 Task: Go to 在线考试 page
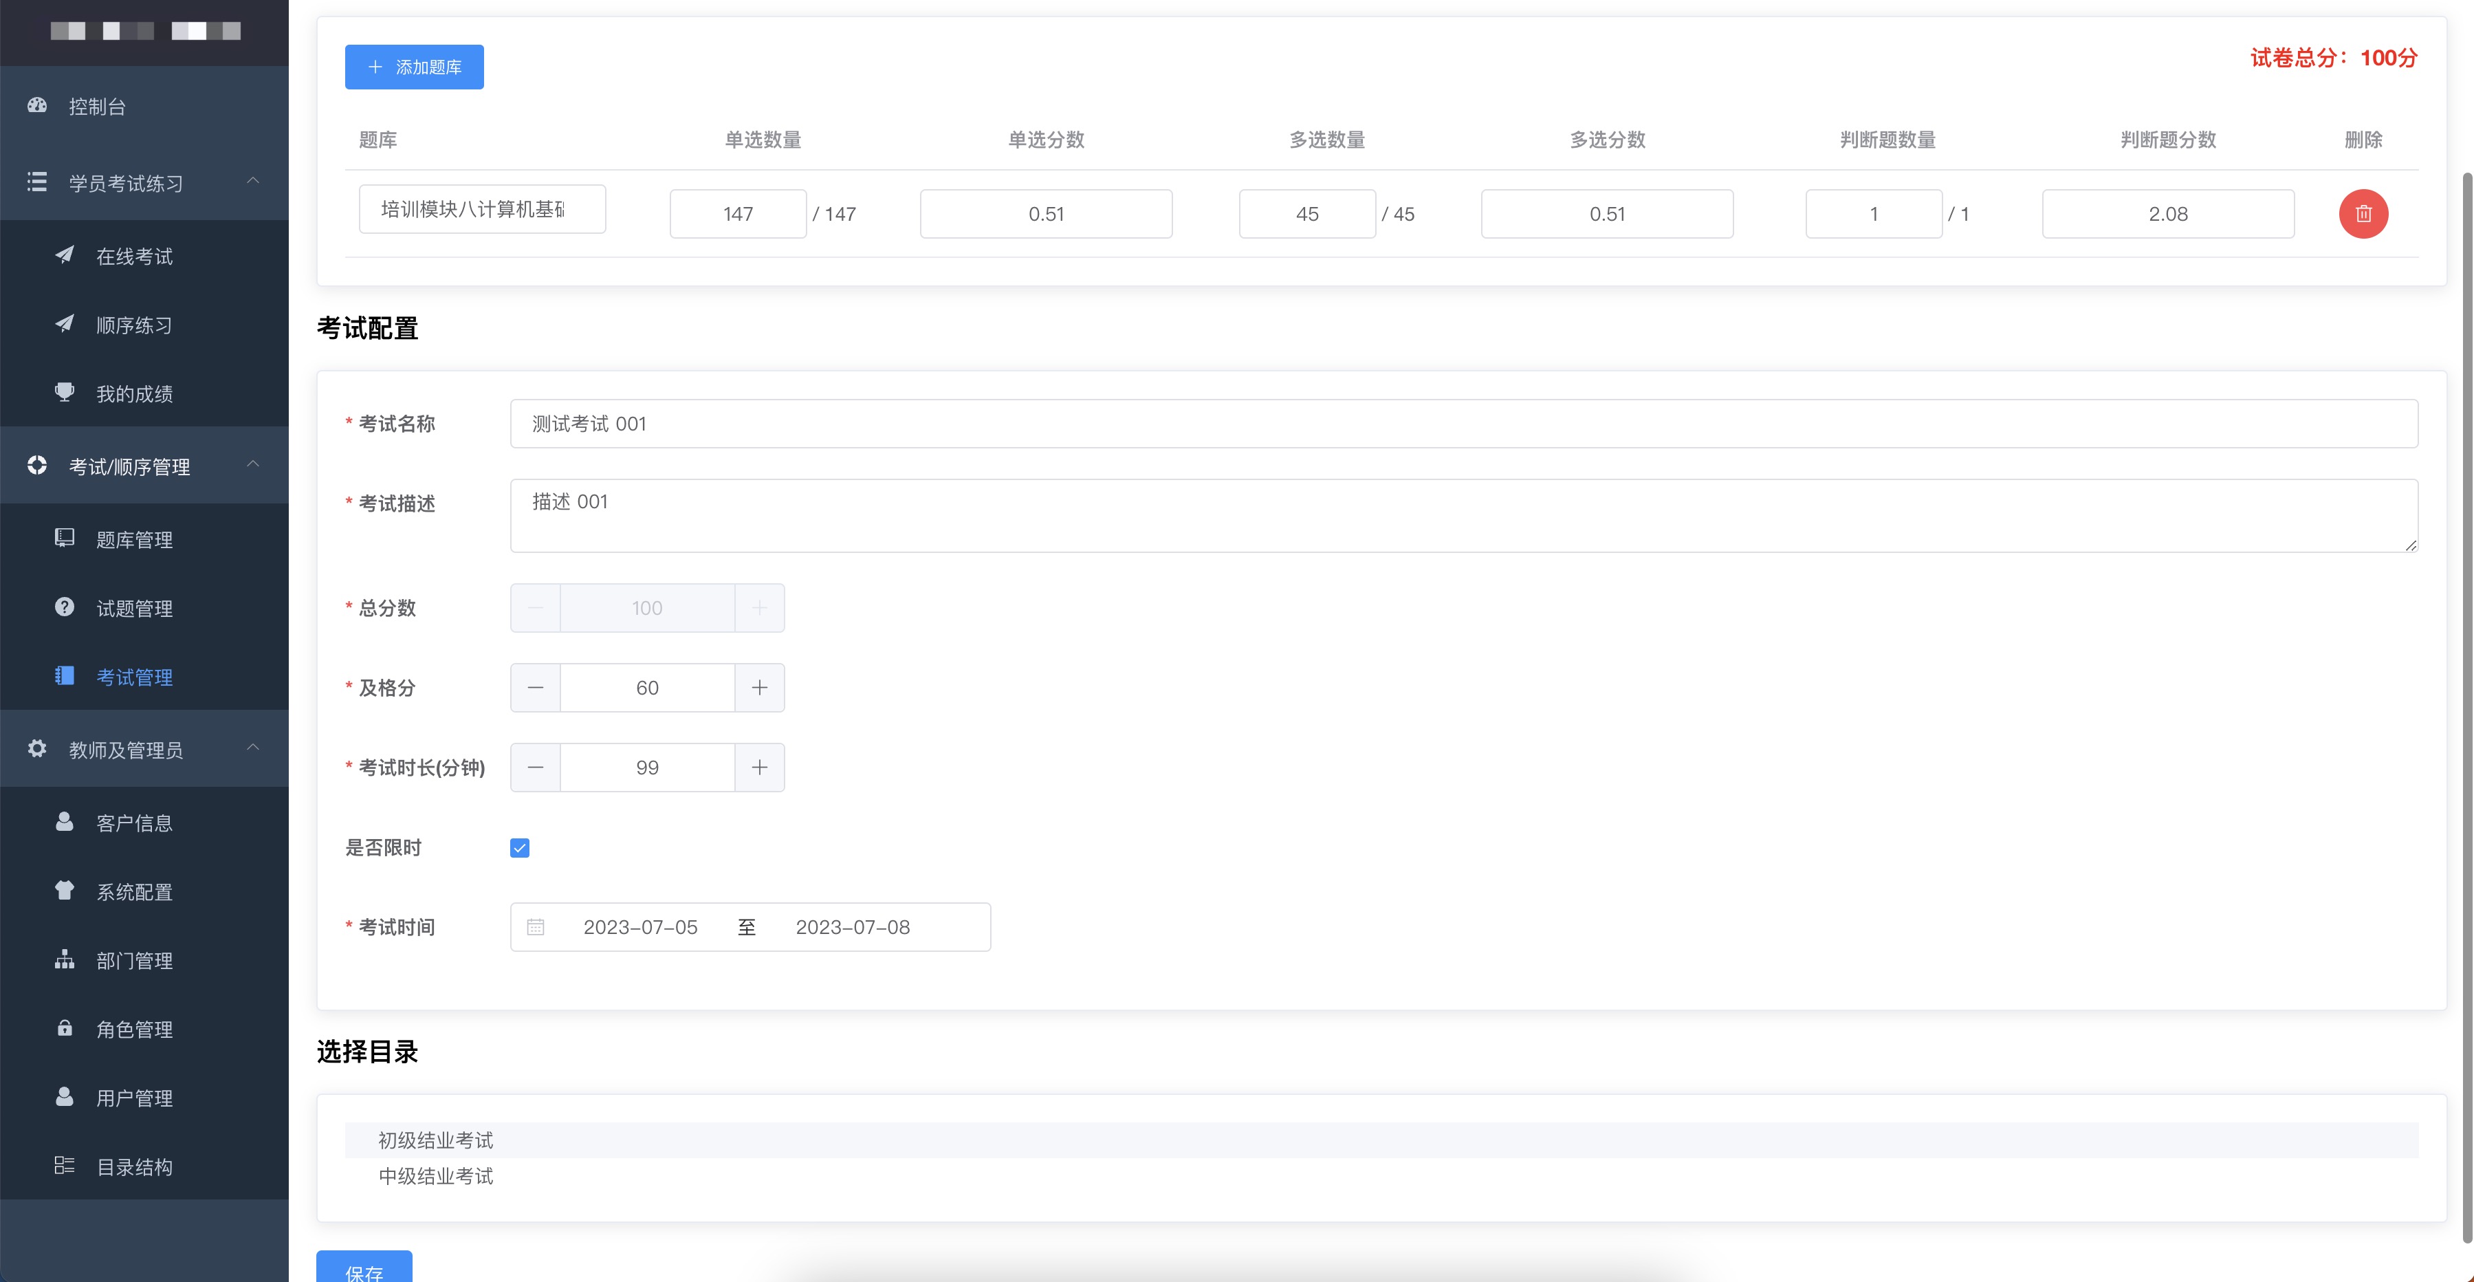[144, 255]
